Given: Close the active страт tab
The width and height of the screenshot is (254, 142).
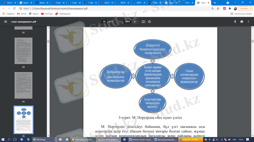Looking at the screenshot, I should coord(209,3).
